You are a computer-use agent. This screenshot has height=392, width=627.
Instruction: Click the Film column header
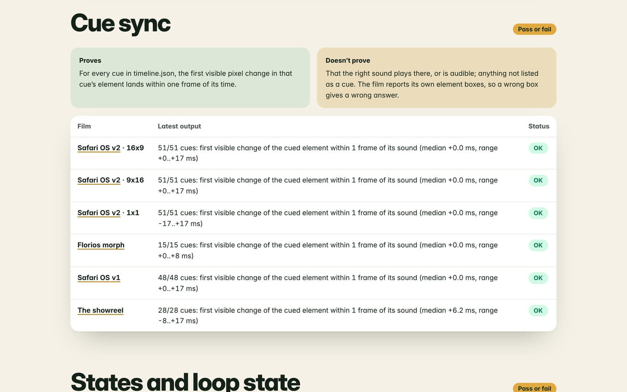(84, 126)
